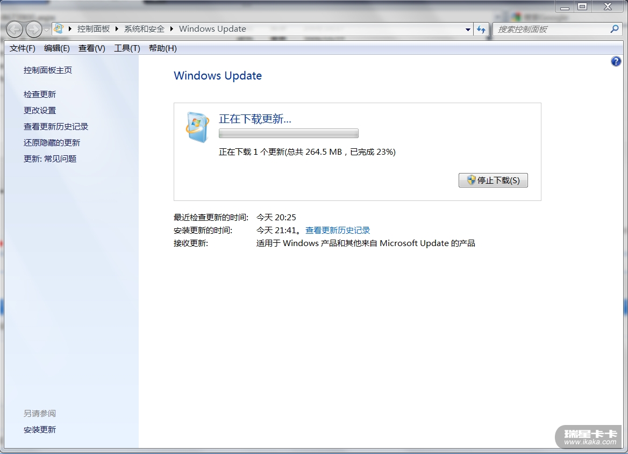
Task: Click Windows Update breadcrumb in address bar
Action: click(212, 29)
